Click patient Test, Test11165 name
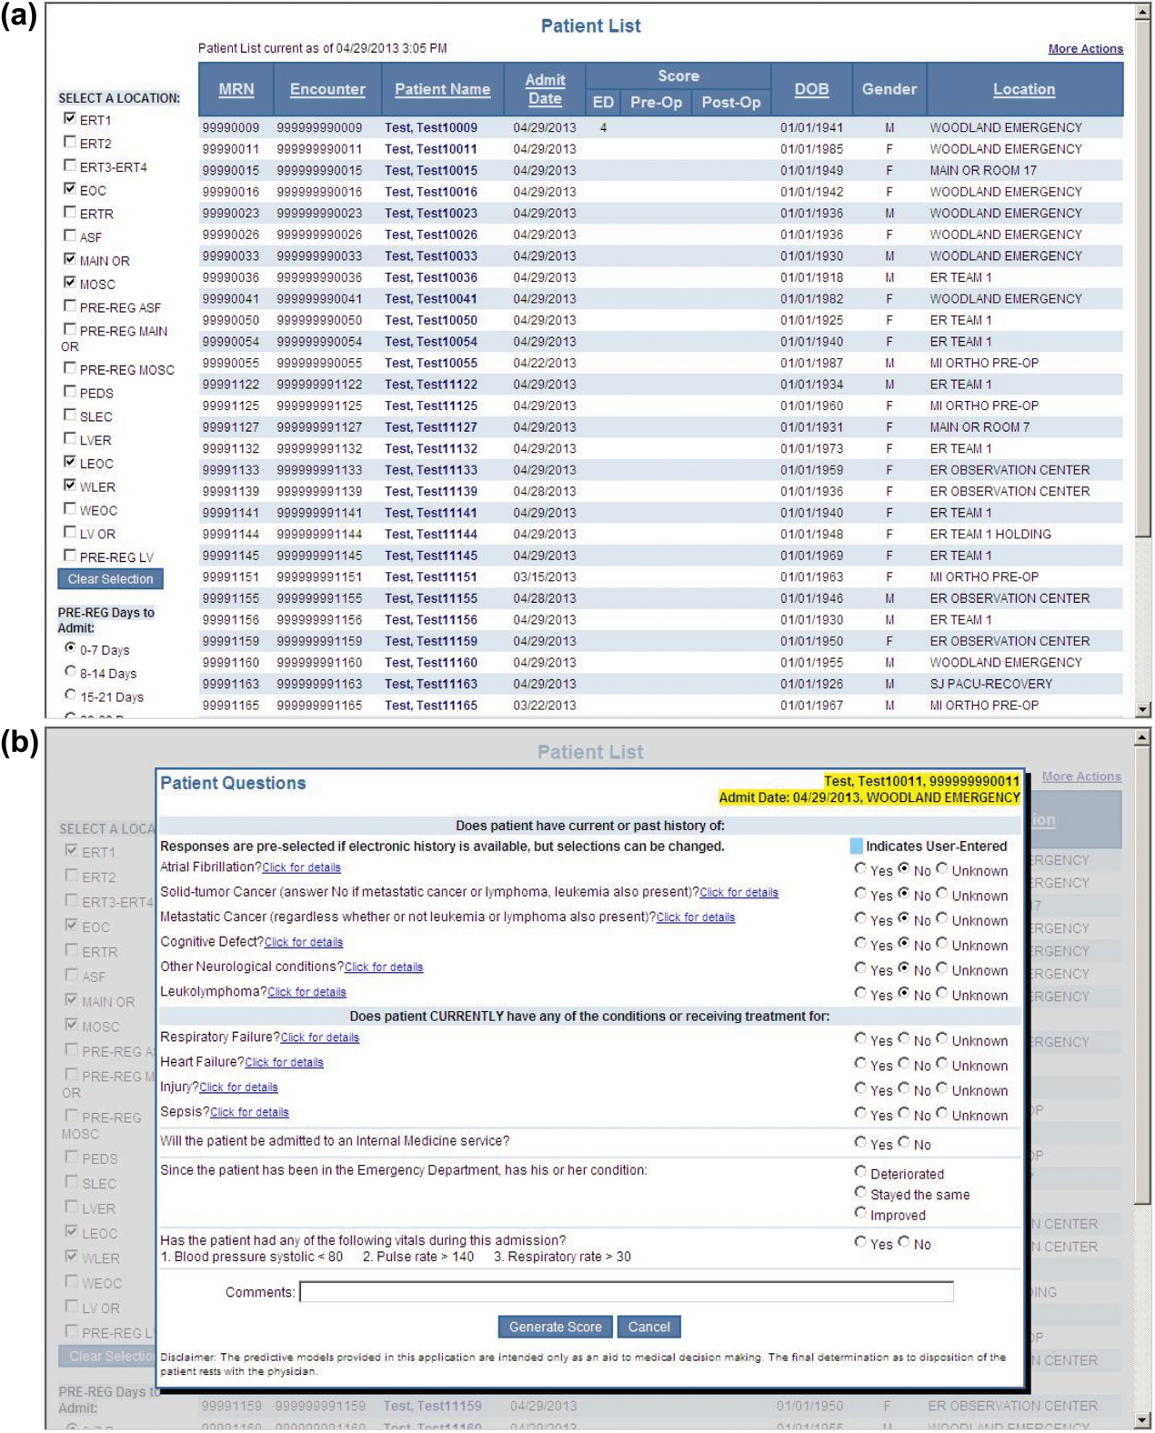The width and height of the screenshot is (1155, 1433). (430, 706)
